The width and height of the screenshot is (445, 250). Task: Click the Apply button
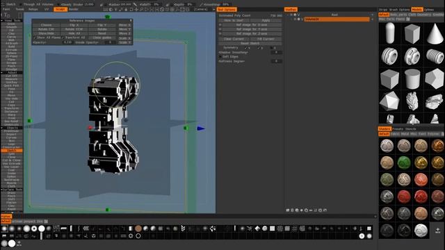[266, 20]
